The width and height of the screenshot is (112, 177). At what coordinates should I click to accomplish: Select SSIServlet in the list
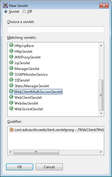point(22,80)
